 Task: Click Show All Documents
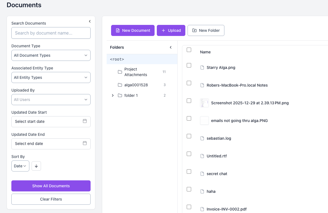51,186
